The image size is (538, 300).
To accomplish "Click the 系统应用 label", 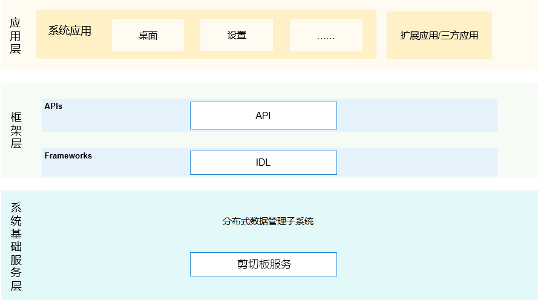I will (x=70, y=30).
